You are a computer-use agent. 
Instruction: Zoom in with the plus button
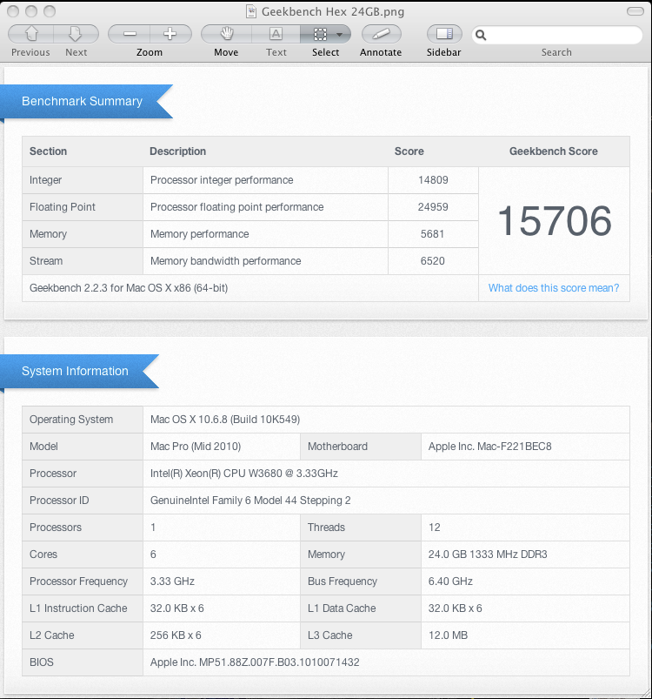170,34
